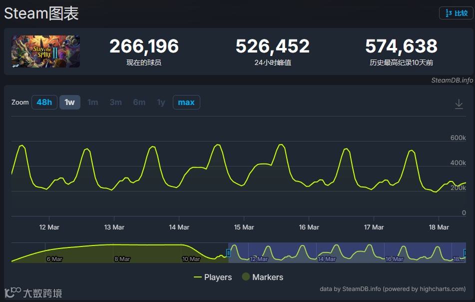Click the 6 Mar area in navigator
475x302 pixels.
tap(54, 259)
